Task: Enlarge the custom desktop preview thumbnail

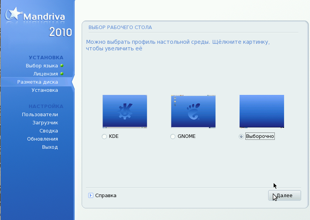Action: pyautogui.click(x=262, y=112)
